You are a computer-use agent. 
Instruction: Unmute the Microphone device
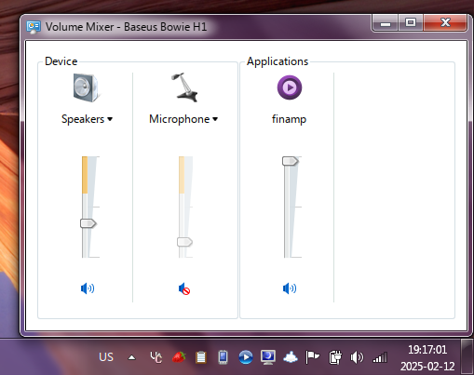[184, 288]
